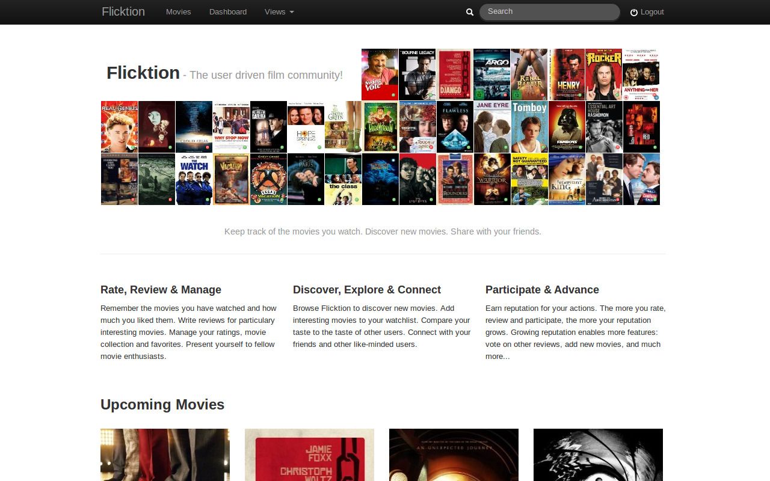Navigate to the Movies page
The width and height of the screenshot is (770, 481).
(x=178, y=11)
